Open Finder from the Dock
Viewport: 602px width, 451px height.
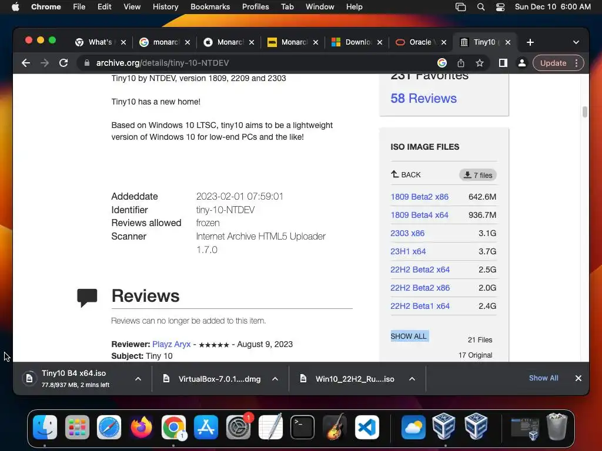click(45, 428)
